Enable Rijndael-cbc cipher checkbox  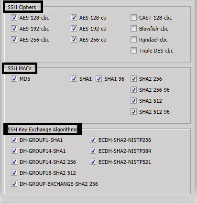(133, 40)
